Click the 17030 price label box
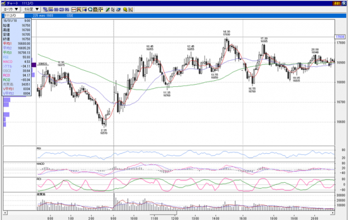 (x=340, y=37)
